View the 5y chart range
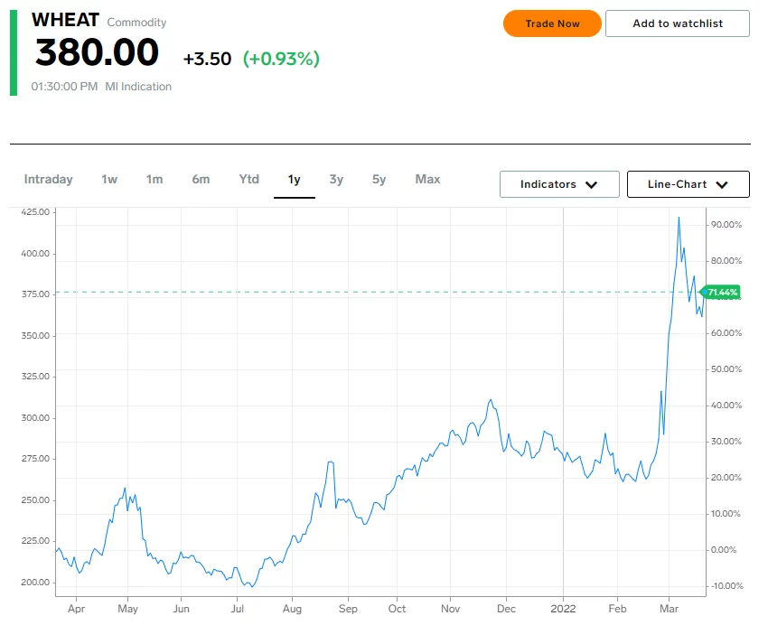 [379, 179]
